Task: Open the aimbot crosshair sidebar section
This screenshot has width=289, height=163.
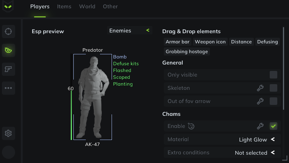Action: point(8,31)
